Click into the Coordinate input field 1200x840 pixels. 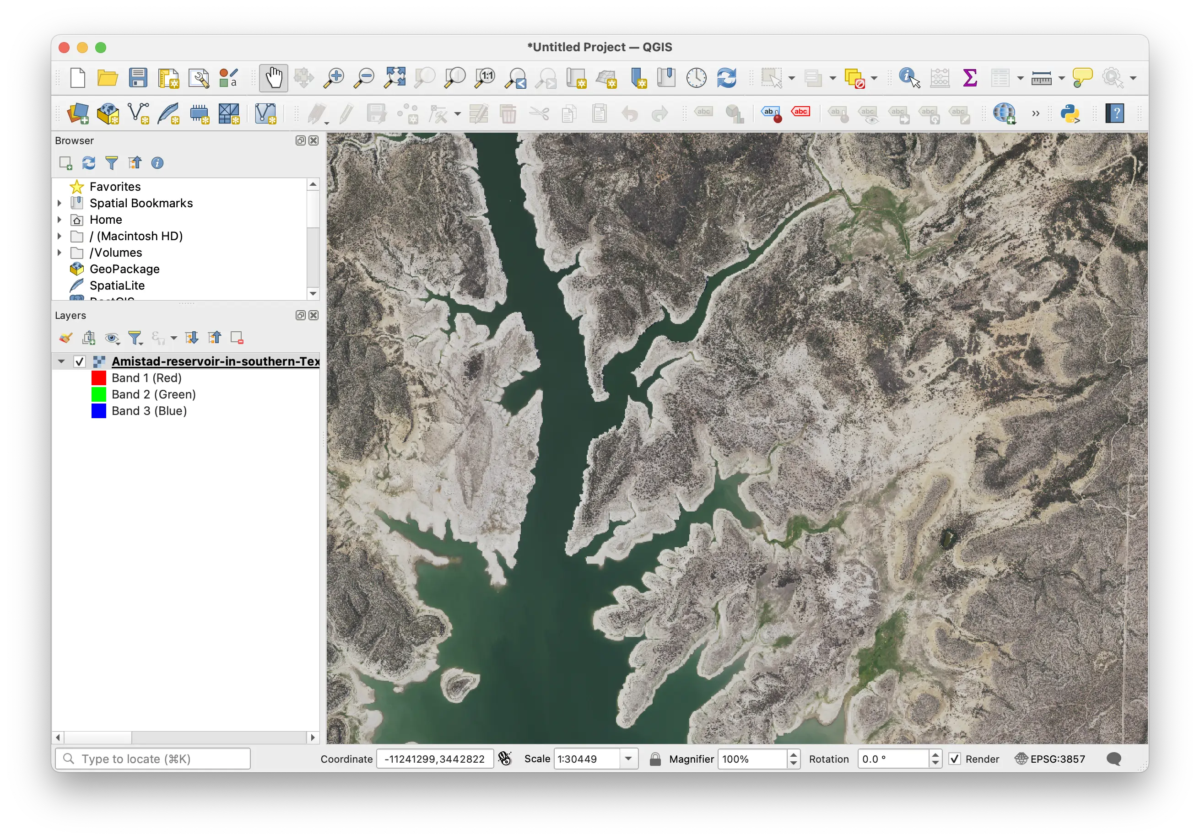tap(435, 759)
